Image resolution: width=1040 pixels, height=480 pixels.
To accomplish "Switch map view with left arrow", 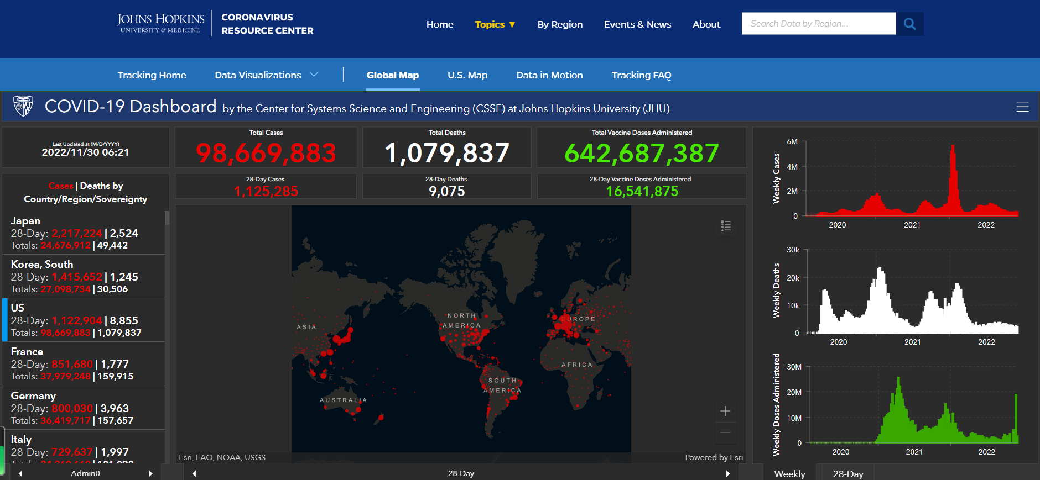I will coord(194,473).
